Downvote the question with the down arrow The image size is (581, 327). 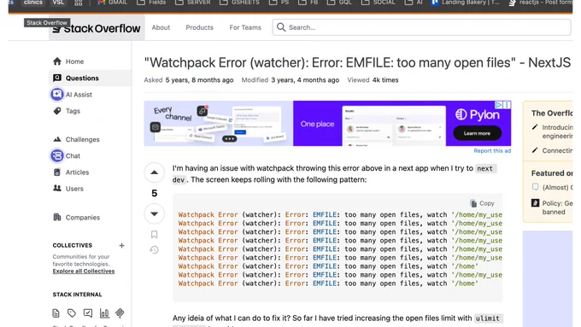(x=154, y=213)
